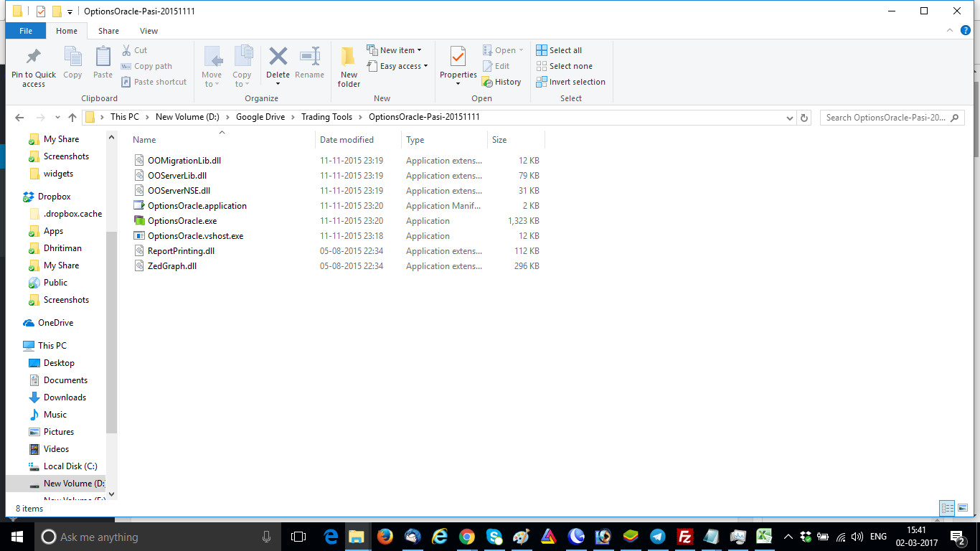The width and height of the screenshot is (980, 551).
Task: Click the search OptionsOracle field
Action: click(892, 118)
